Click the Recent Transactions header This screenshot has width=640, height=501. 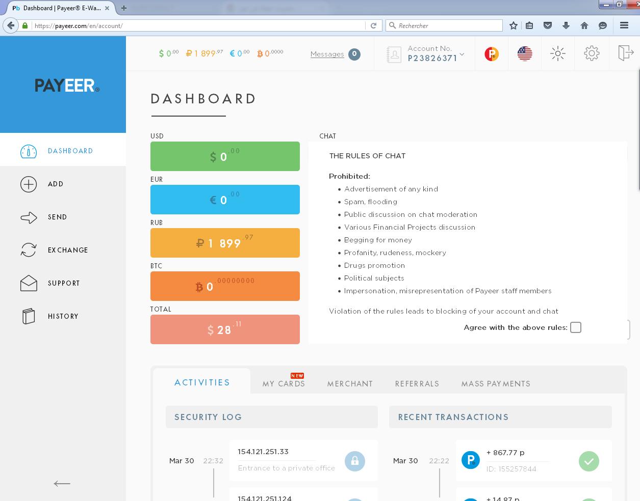tap(500, 417)
